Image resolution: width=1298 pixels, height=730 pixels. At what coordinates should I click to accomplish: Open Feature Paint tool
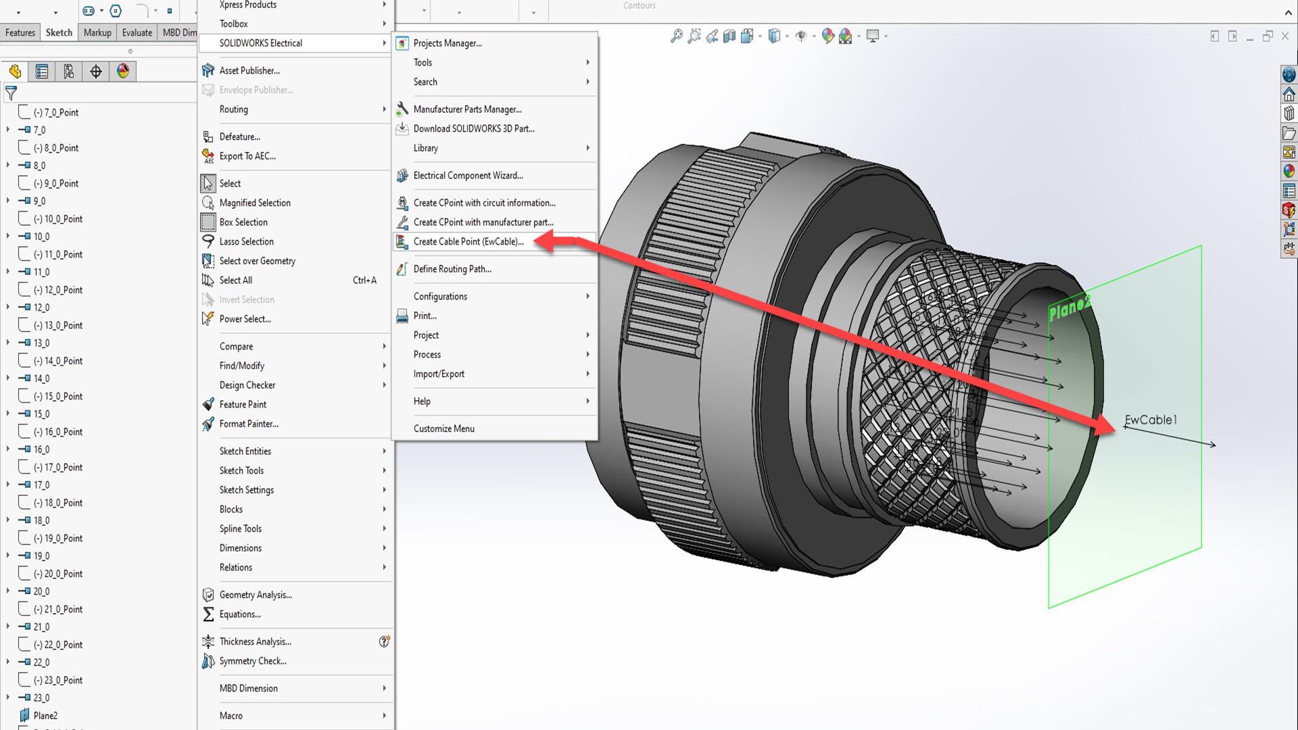tap(243, 404)
